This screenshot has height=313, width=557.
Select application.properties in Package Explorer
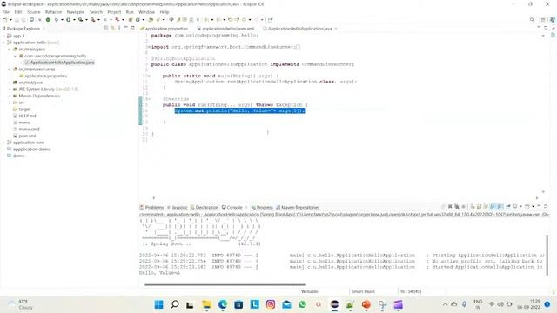tap(43, 76)
